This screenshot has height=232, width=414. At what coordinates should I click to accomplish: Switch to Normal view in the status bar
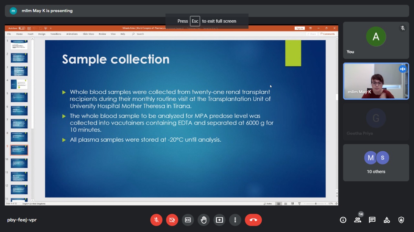(278, 204)
